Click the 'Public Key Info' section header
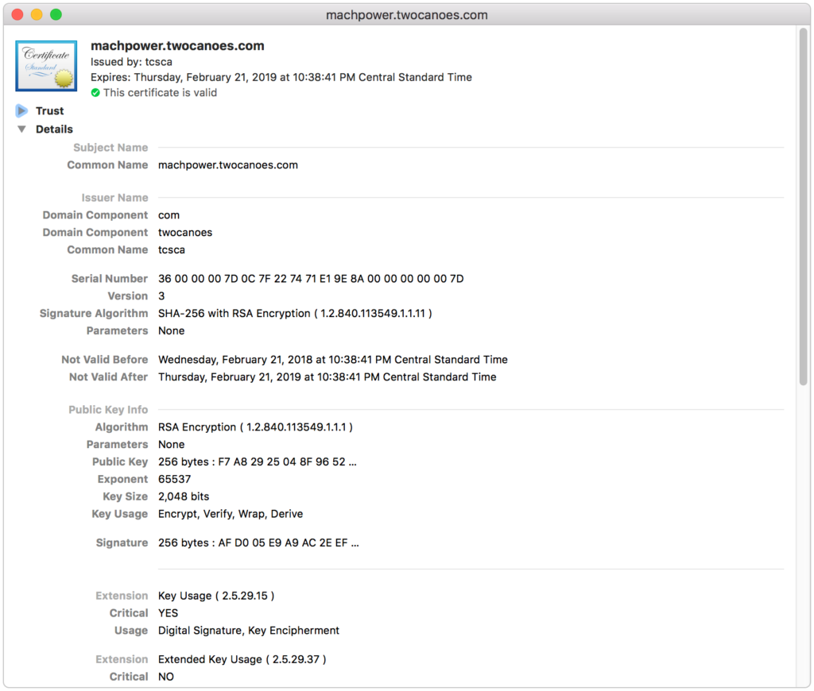 tap(108, 410)
